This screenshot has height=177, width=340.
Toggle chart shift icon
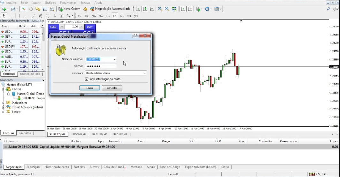click(x=190, y=9)
